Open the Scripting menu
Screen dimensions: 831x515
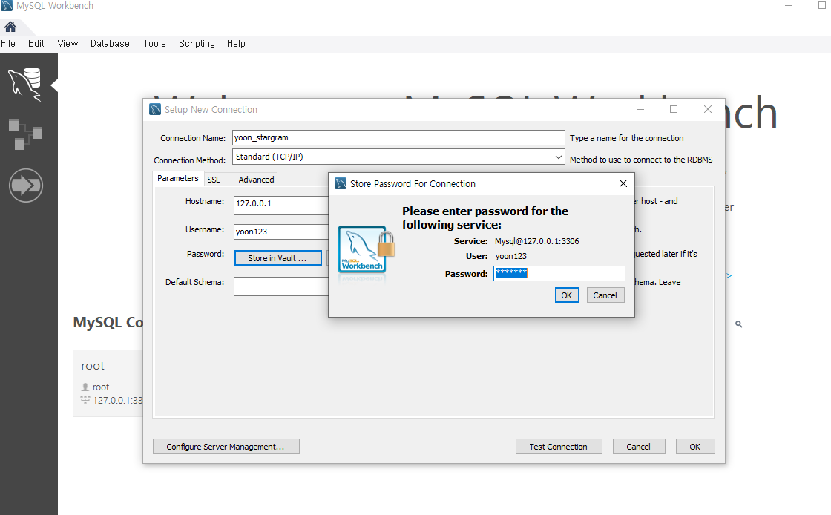[197, 44]
